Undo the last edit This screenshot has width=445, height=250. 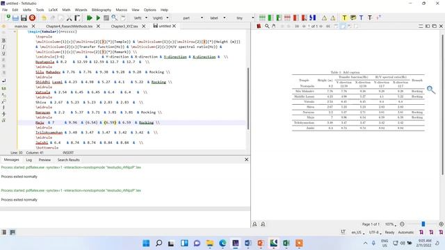pos(44,18)
